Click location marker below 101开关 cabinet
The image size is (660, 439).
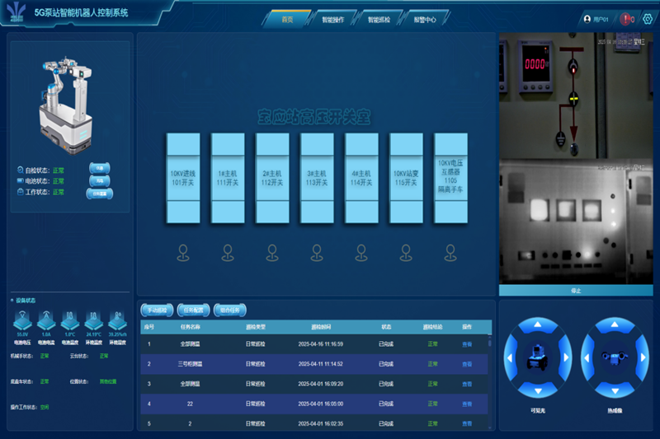click(x=183, y=253)
